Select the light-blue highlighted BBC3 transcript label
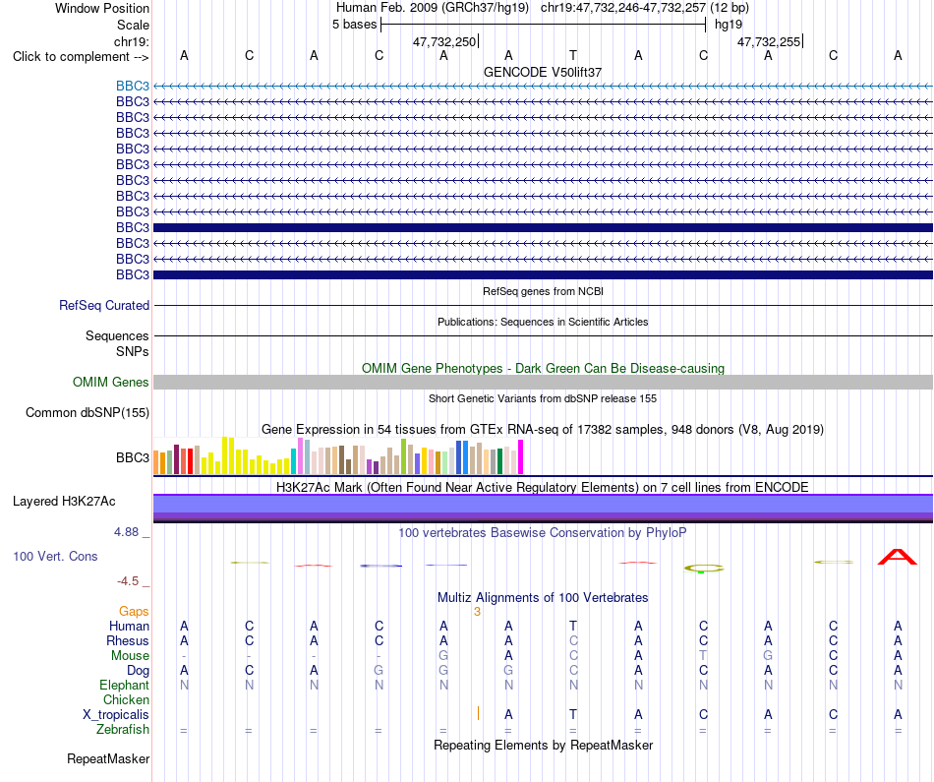 click(x=133, y=86)
